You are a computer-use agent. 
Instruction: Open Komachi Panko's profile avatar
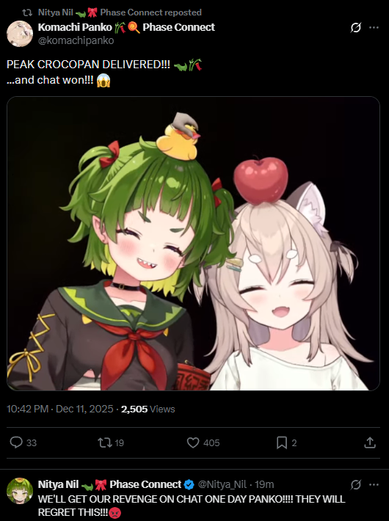pos(20,34)
